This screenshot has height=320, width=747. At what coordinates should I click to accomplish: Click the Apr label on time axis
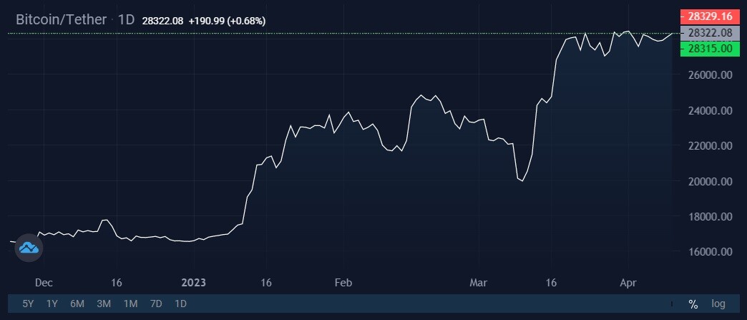click(628, 283)
